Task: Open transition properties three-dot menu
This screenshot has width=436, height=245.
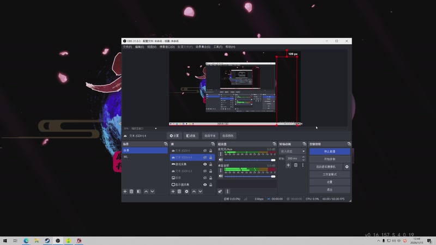Action: [x=303, y=165]
